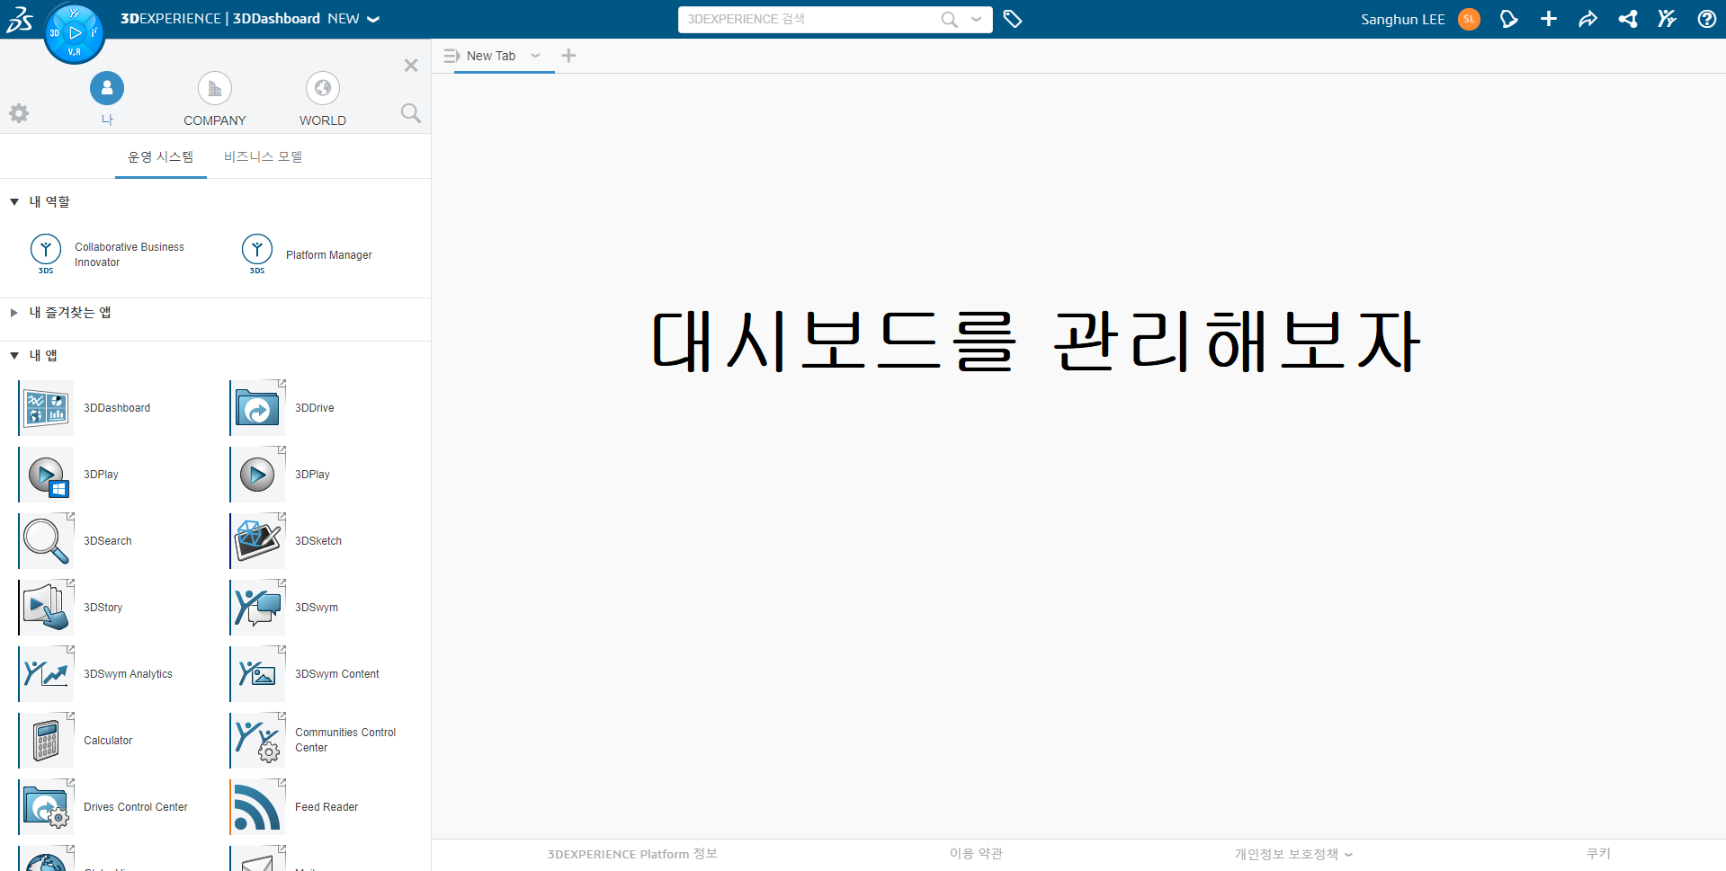Viewport: 1726px width, 871px height.
Task: Click the share arrow icon in top bar
Action: coord(1588,19)
